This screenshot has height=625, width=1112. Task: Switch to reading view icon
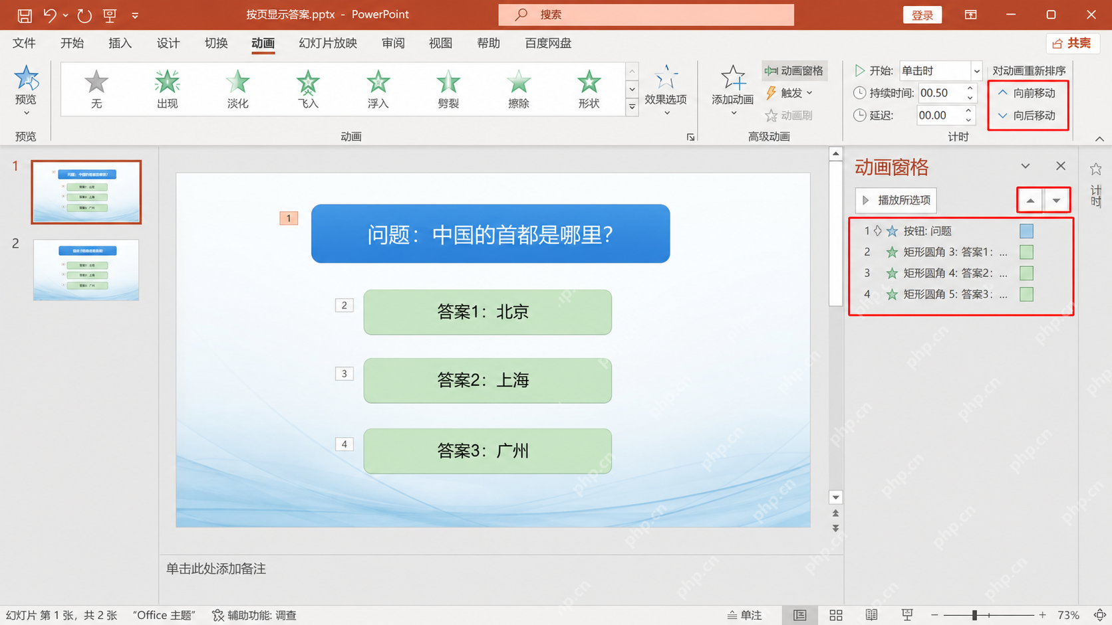coord(872,615)
